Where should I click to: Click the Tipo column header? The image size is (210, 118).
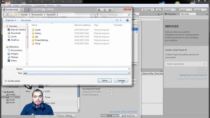tap(96, 25)
